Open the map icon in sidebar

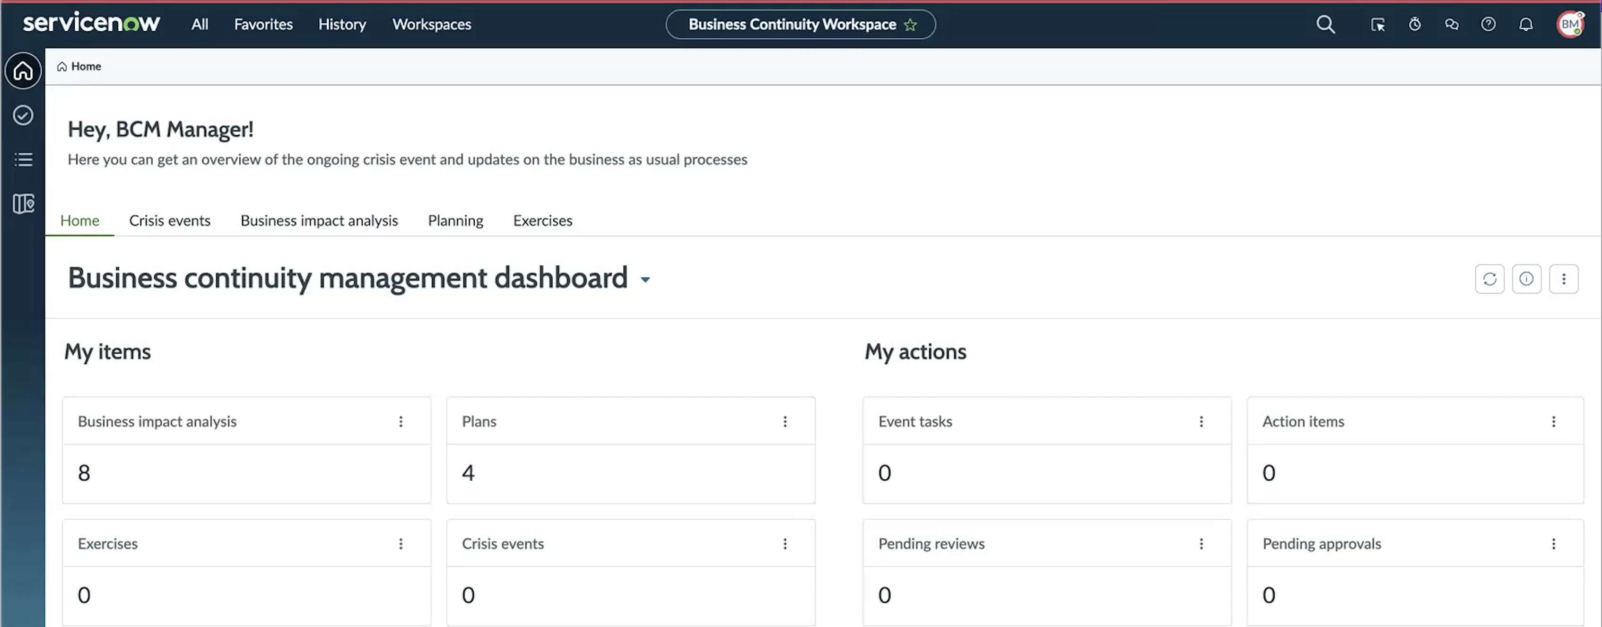tap(23, 203)
